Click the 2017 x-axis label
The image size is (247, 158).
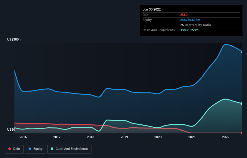[x=57, y=137]
